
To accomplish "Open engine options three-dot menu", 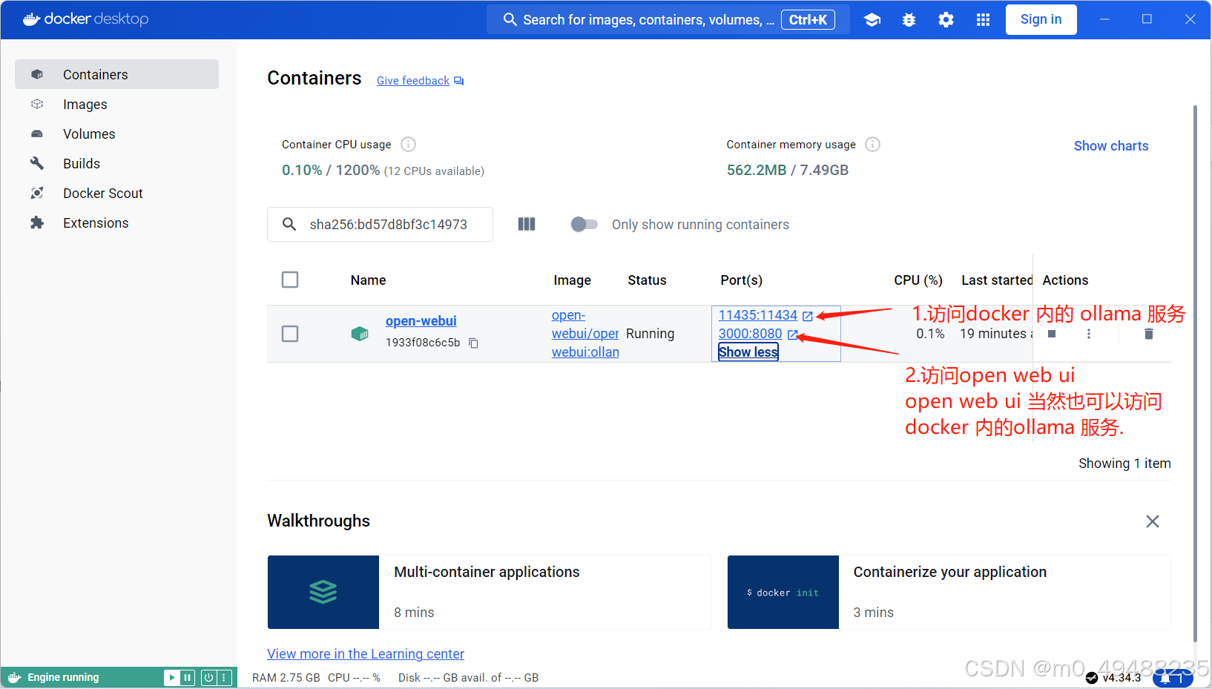I will click(x=225, y=677).
